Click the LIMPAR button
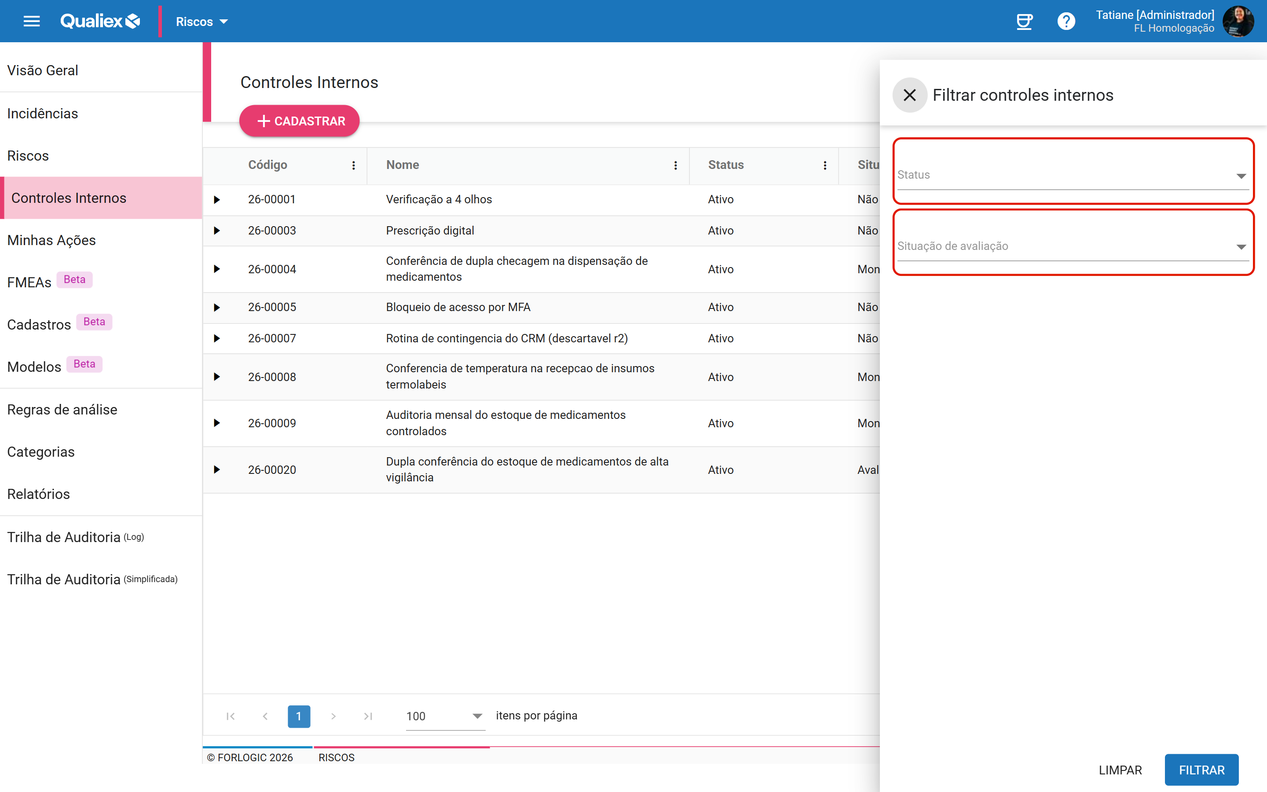 coord(1120,770)
